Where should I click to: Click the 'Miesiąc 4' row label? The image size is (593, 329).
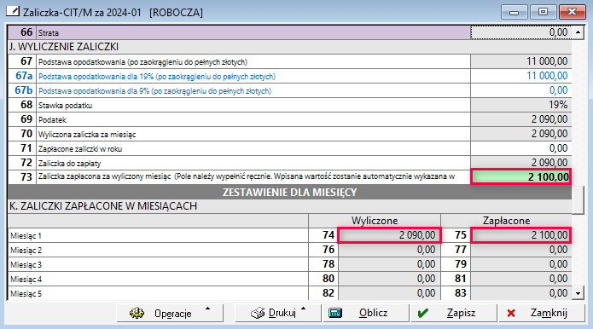[26, 280]
